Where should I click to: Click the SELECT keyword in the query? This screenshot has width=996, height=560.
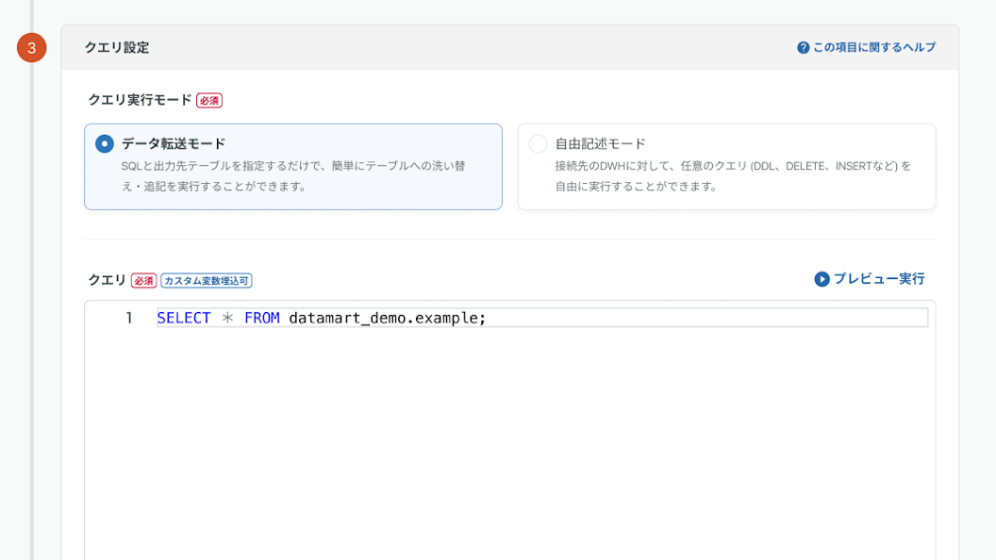pyautogui.click(x=184, y=319)
